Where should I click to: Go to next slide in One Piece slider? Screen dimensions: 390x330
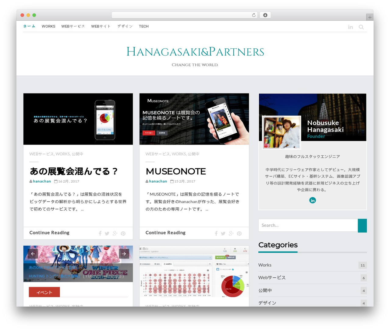click(x=124, y=254)
